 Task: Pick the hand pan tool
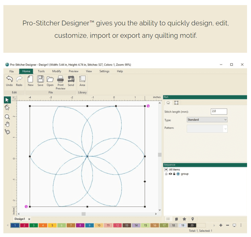point(7,124)
